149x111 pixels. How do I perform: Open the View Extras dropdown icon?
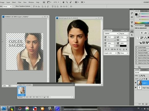49,2
